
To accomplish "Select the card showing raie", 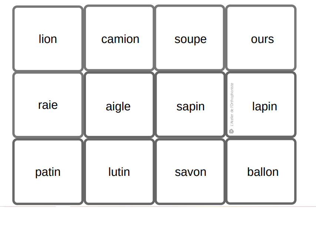I will tap(48, 105).
